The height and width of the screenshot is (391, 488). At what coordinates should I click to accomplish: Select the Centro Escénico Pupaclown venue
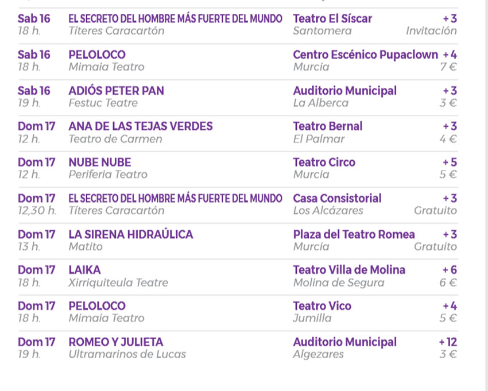pos(366,55)
